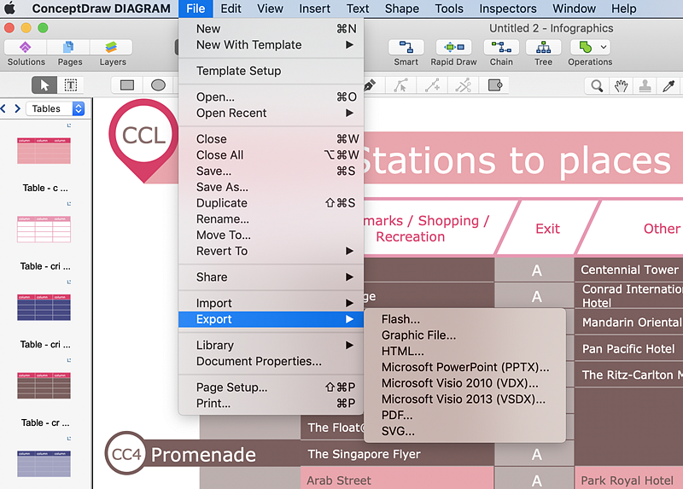Screen dimensions: 683x489
Task: Export as HTML...
Action: (x=464, y=352)
